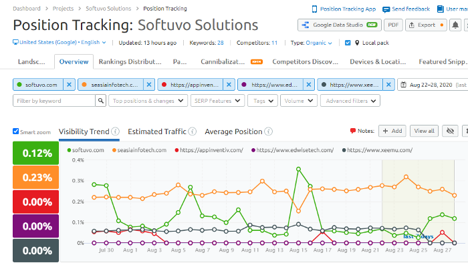Open the Type: Organic dropdown
The image size is (468, 271).
(310, 43)
